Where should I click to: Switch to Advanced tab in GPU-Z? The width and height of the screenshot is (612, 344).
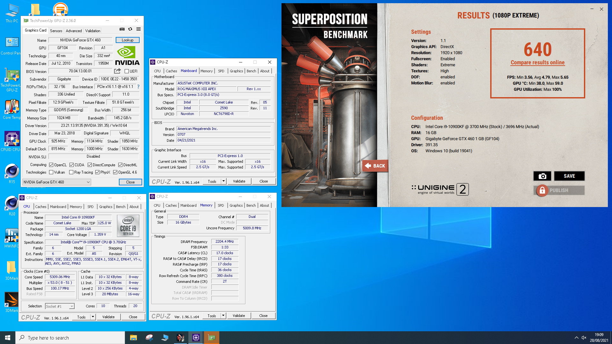click(x=74, y=31)
